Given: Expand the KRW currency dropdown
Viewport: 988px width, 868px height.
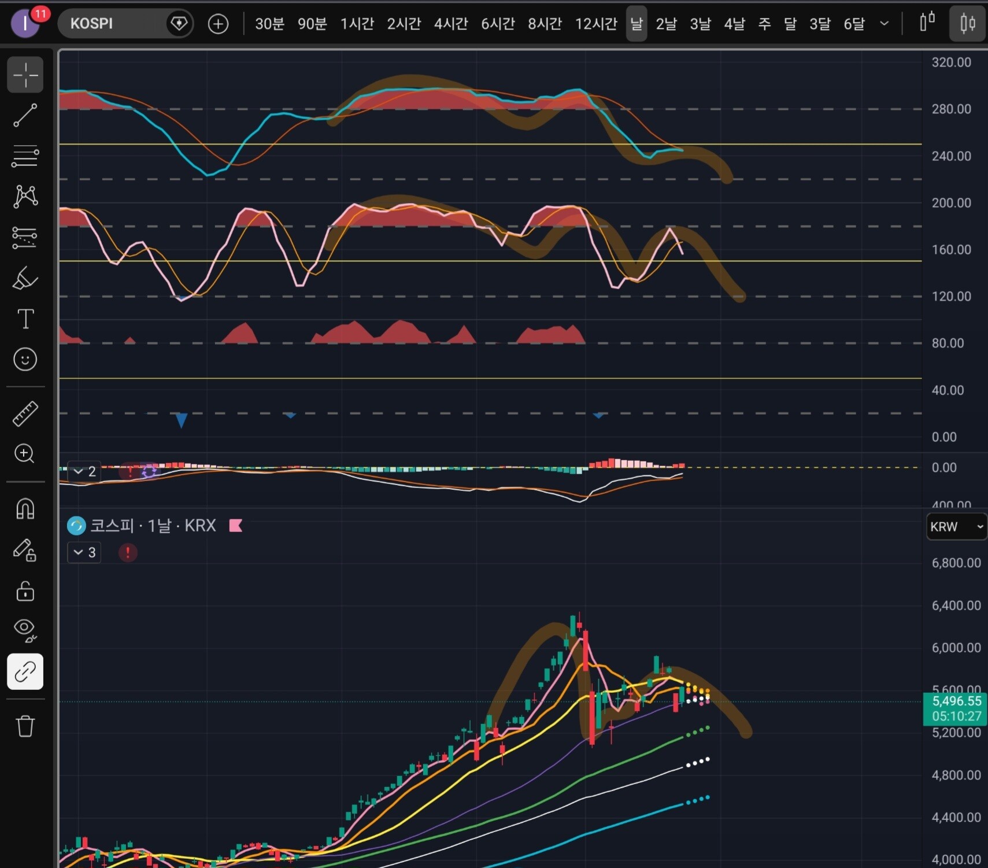Looking at the screenshot, I should pos(956,527).
